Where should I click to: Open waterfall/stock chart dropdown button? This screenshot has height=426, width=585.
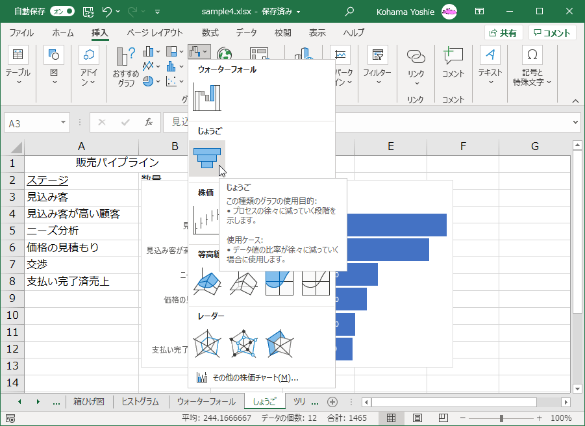tap(199, 51)
